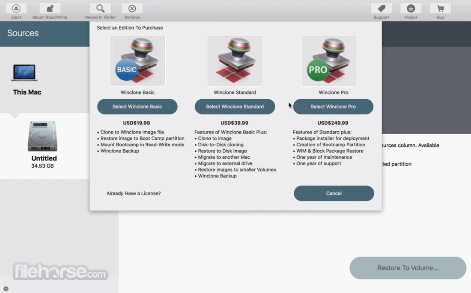471x293 pixels.
Task: Click Restore to Disk Image text
Action: (x=222, y=151)
